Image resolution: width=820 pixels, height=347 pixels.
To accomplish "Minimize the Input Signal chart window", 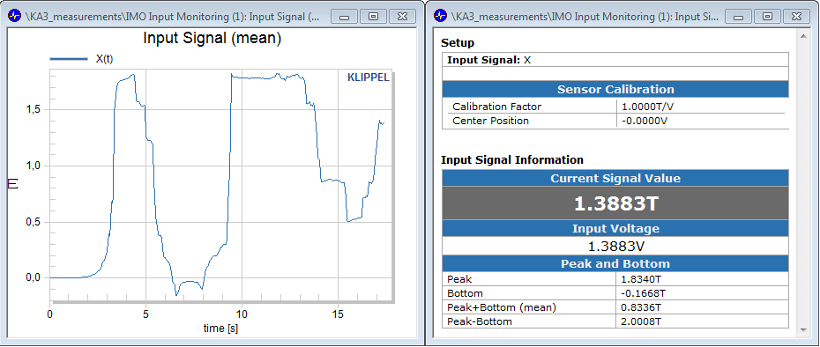I will (345, 17).
